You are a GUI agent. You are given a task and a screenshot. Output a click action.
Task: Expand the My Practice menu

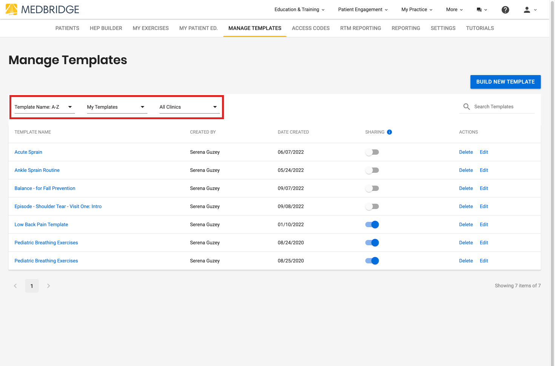click(417, 10)
